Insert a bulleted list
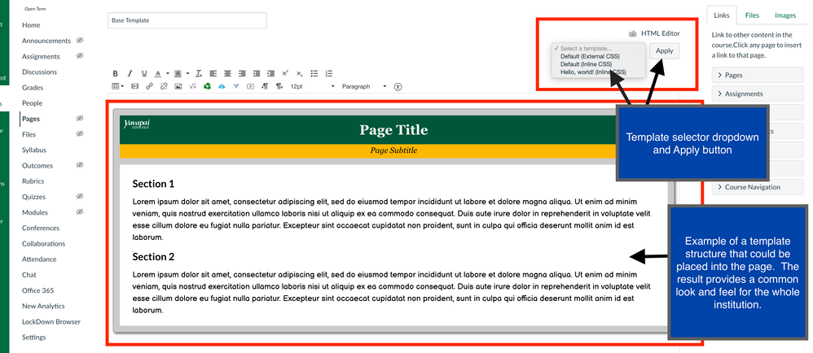 point(314,73)
